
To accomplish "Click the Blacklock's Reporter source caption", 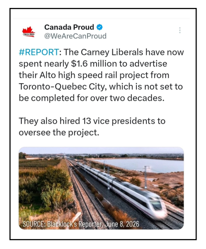I will point(81,224).
